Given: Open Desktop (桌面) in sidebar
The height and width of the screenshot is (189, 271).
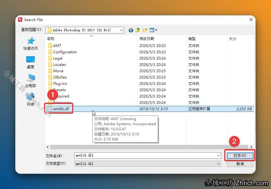Looking at the screenshot, I should (x=30, y=62).
